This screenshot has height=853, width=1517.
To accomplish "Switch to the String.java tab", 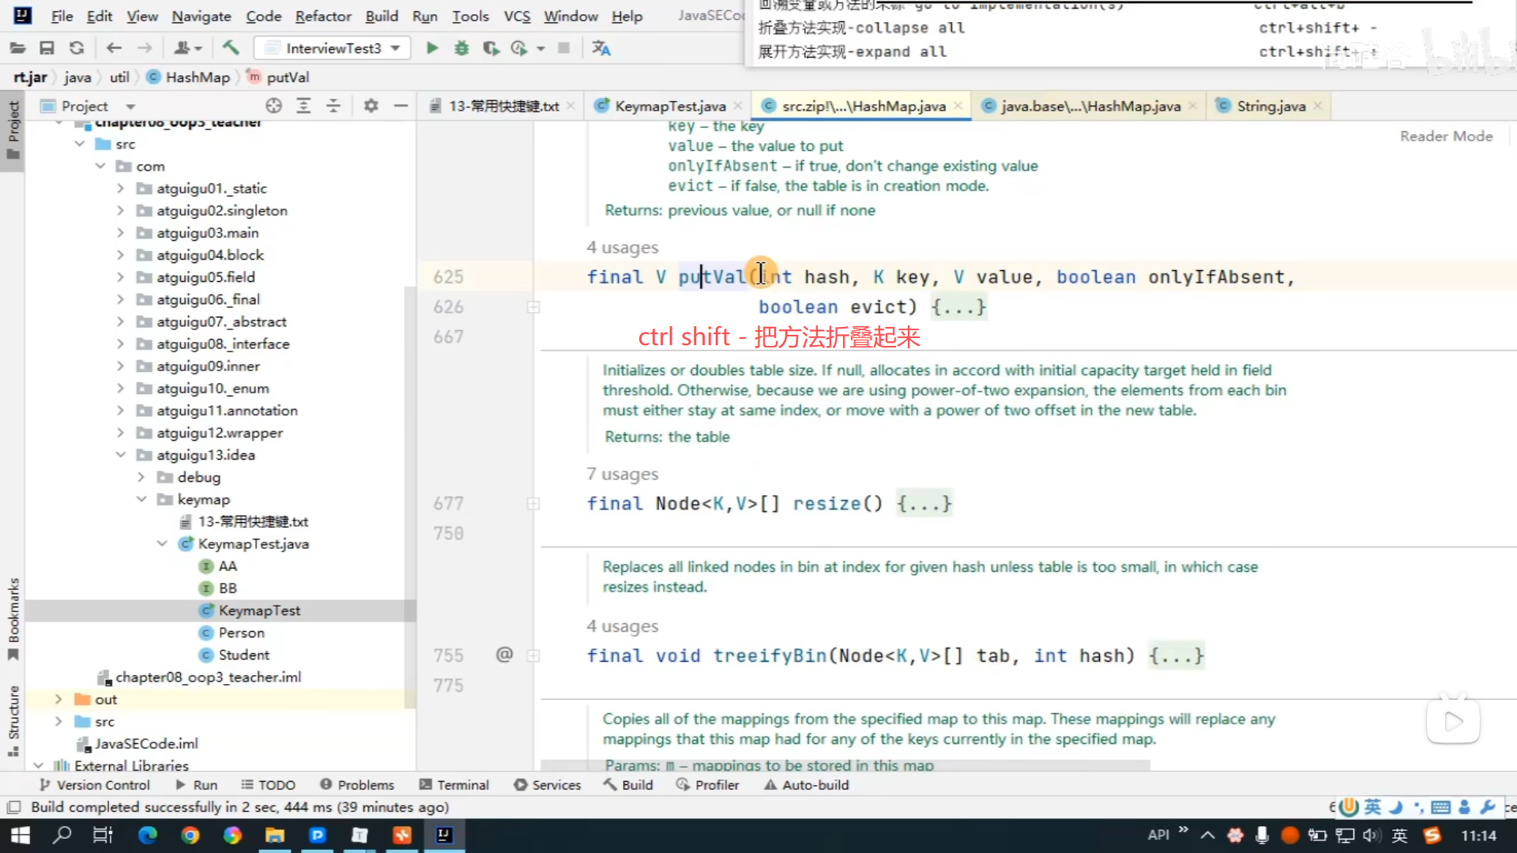I will 1270,106.
